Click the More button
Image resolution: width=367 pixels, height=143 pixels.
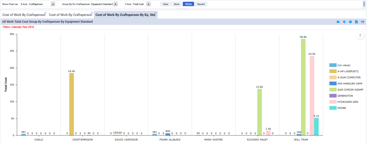(x=176, y=4)
